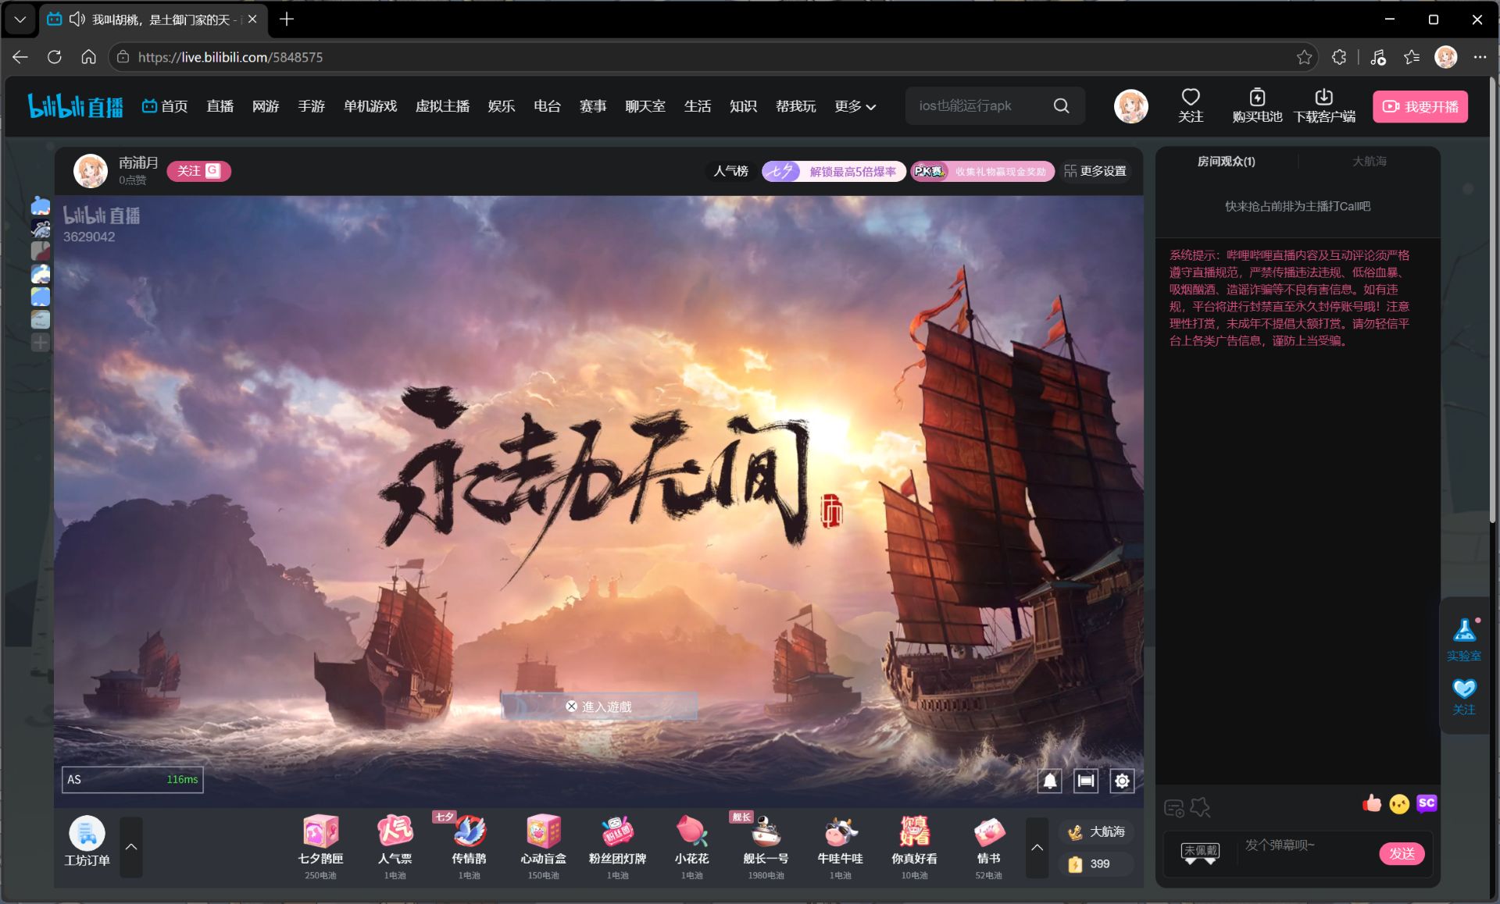The width and height of the screenshot is (1500, 904).
Task: Open your profile avatar in the site header
Action: click(x=1130, y=106)
